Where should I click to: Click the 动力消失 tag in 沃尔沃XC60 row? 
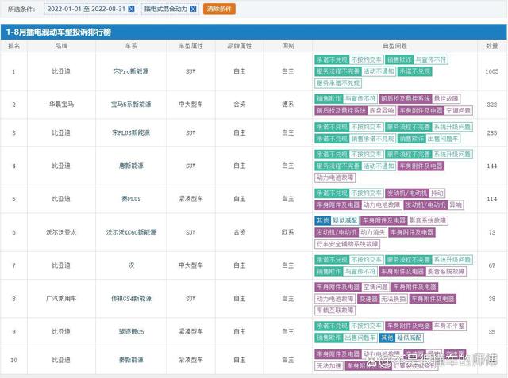372,232
